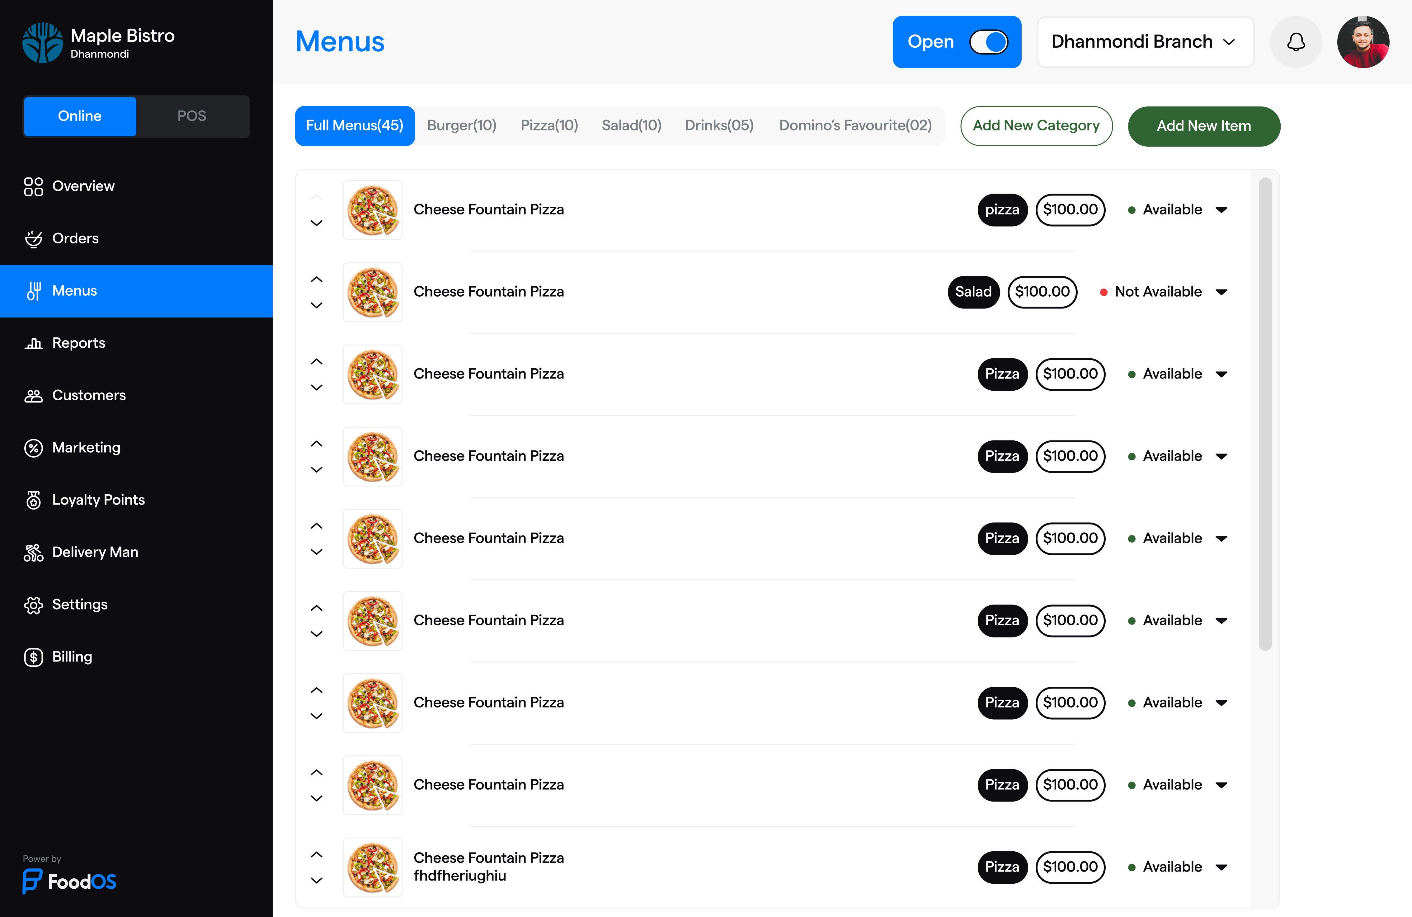Image resolution: width=1412 pixels, height=917 pixels.
Task: Click the Loyalty Points medal icon
Action: (33, 500)
